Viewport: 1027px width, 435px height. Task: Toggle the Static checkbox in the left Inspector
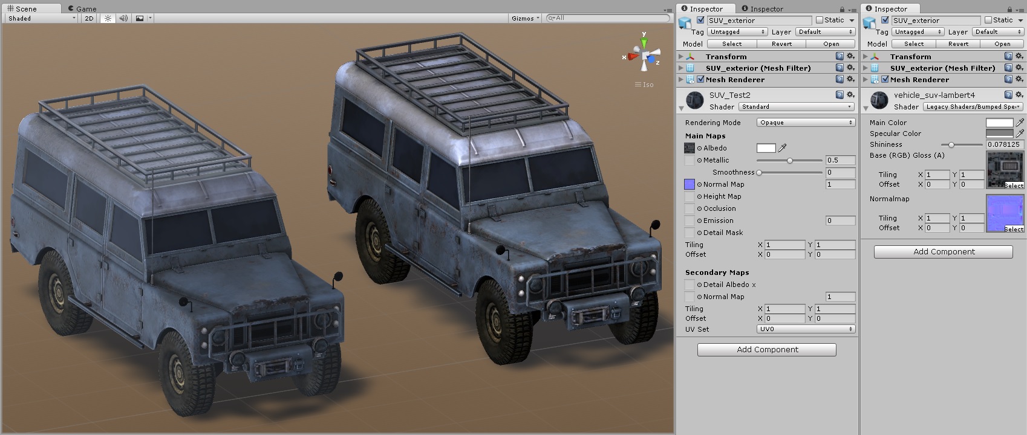[x=820, y=20]
